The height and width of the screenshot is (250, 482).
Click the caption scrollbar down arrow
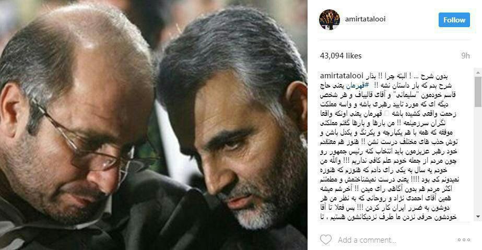click(478, 217)
